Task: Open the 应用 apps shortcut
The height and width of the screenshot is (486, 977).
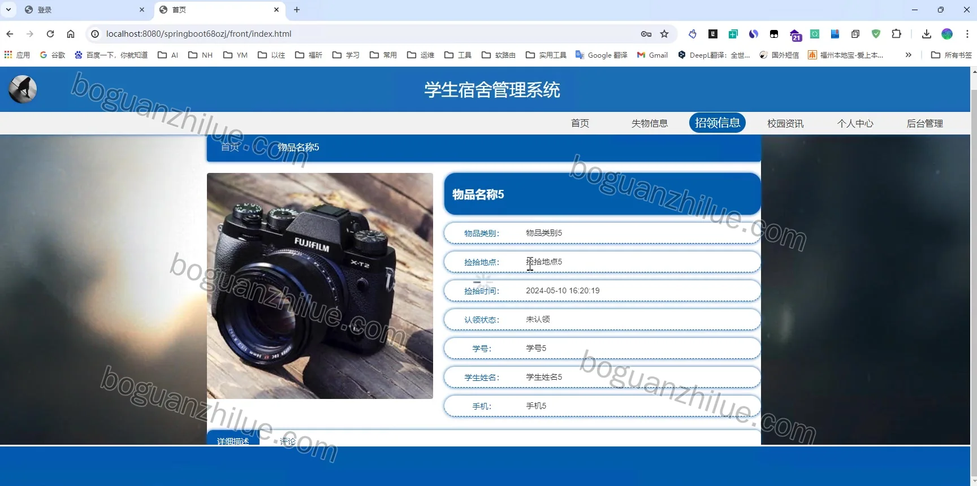Action: click(17, 55)
